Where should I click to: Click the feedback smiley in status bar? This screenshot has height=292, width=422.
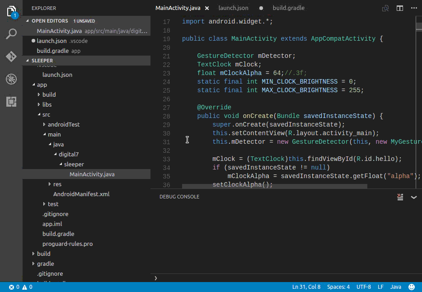click(412, 287)
